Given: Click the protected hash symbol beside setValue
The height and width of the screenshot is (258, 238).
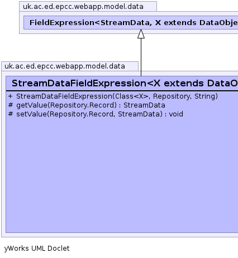Looking at the screenshot, I should pos(11,114).
